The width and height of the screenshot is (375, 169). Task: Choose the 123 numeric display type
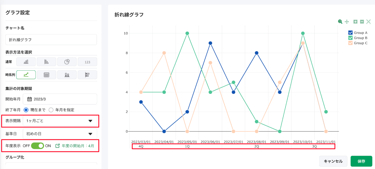point(87,62)
